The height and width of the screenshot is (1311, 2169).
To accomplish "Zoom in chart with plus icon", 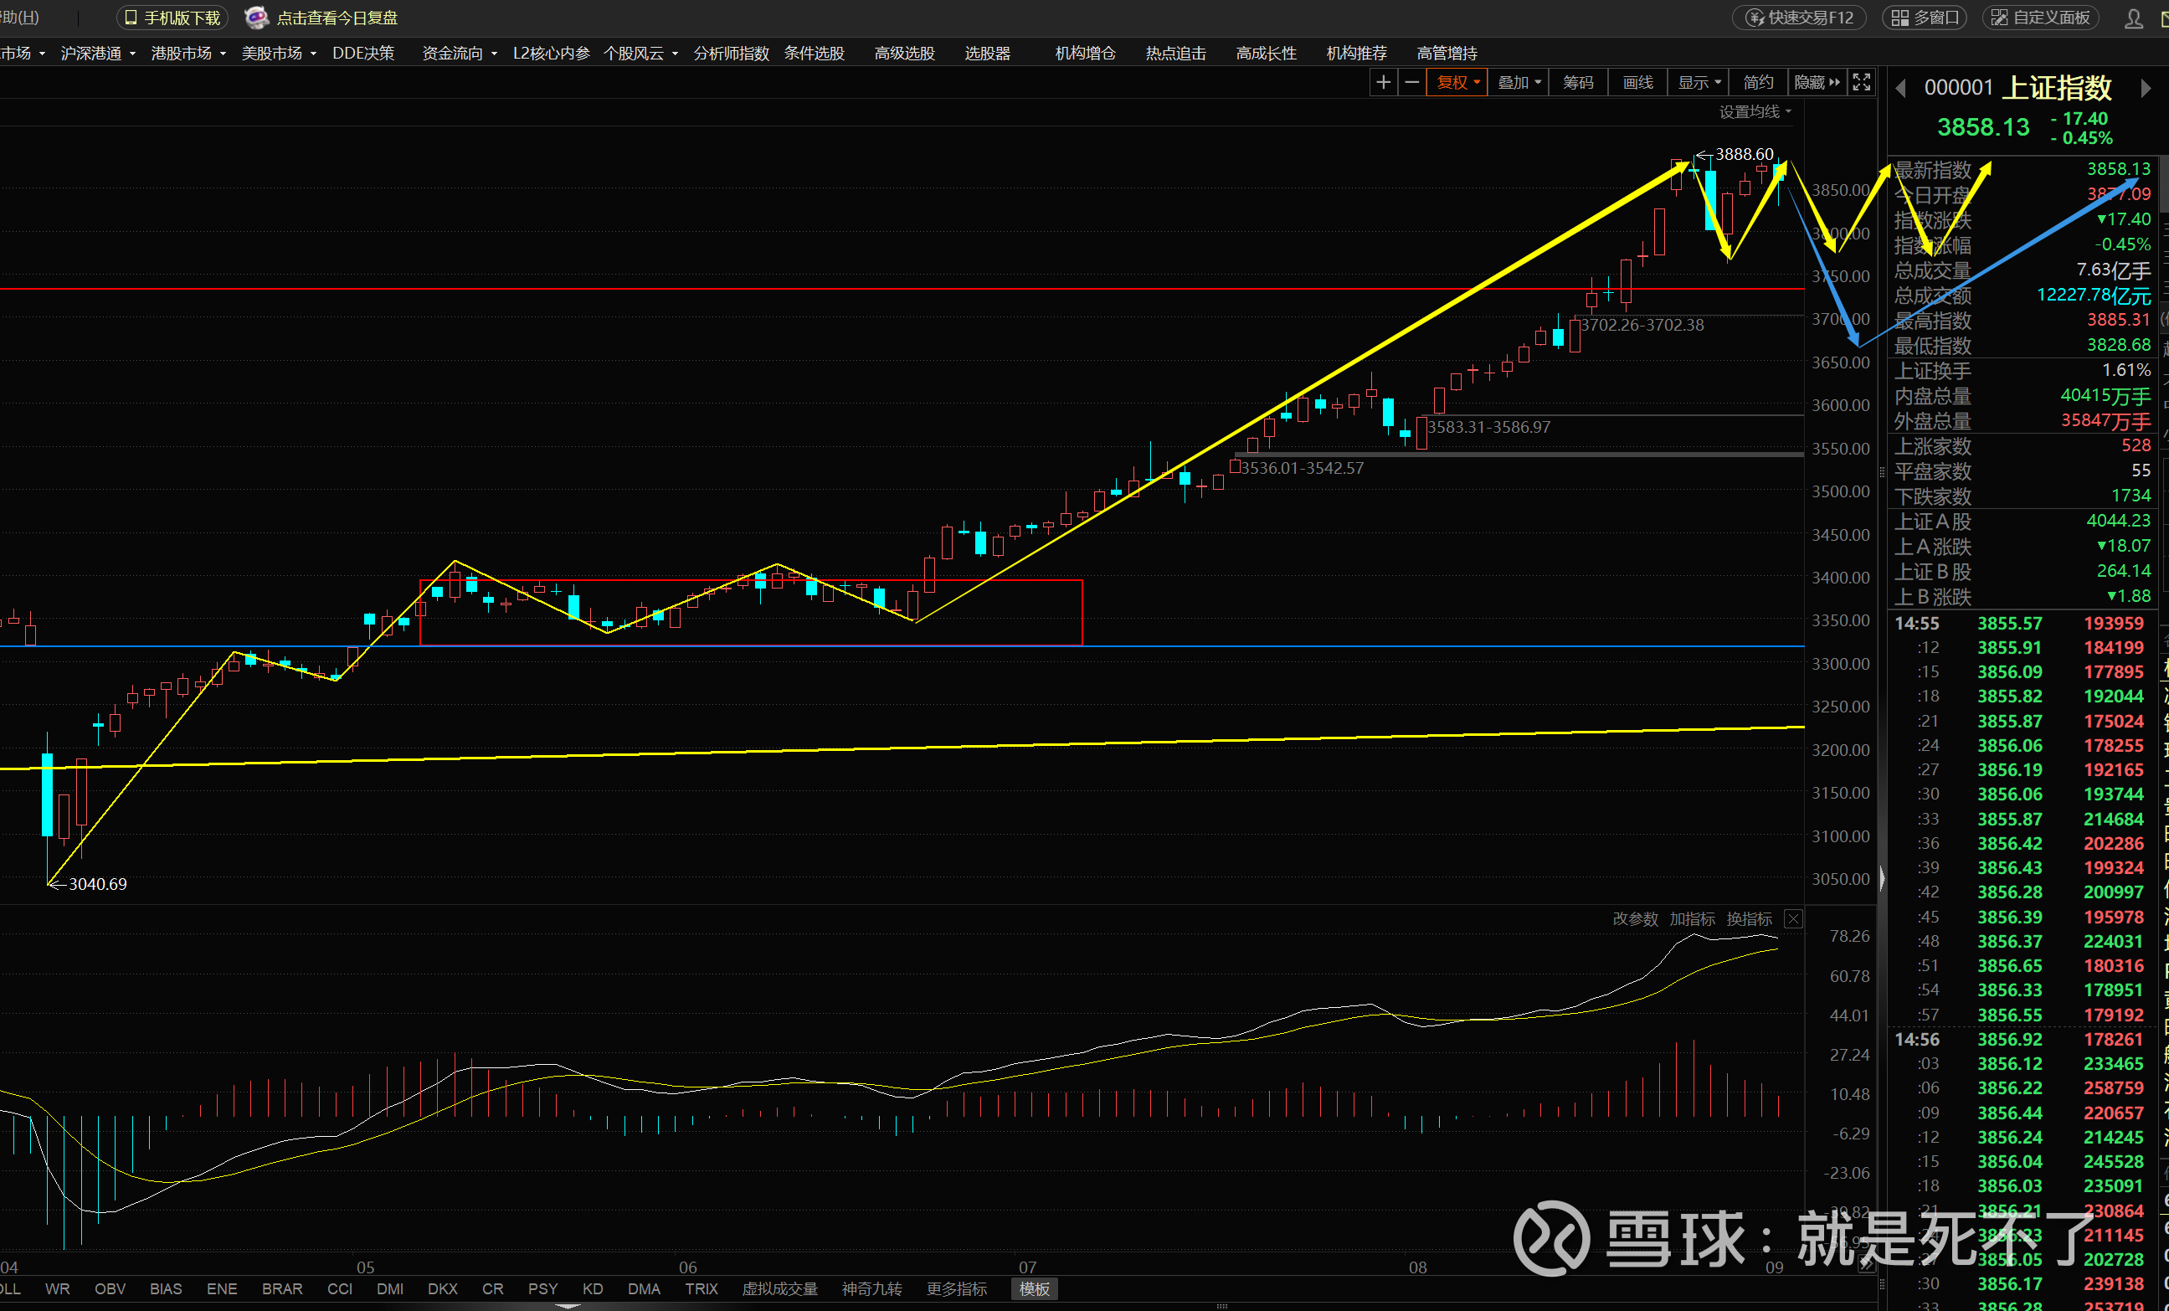I will 1383,83.
